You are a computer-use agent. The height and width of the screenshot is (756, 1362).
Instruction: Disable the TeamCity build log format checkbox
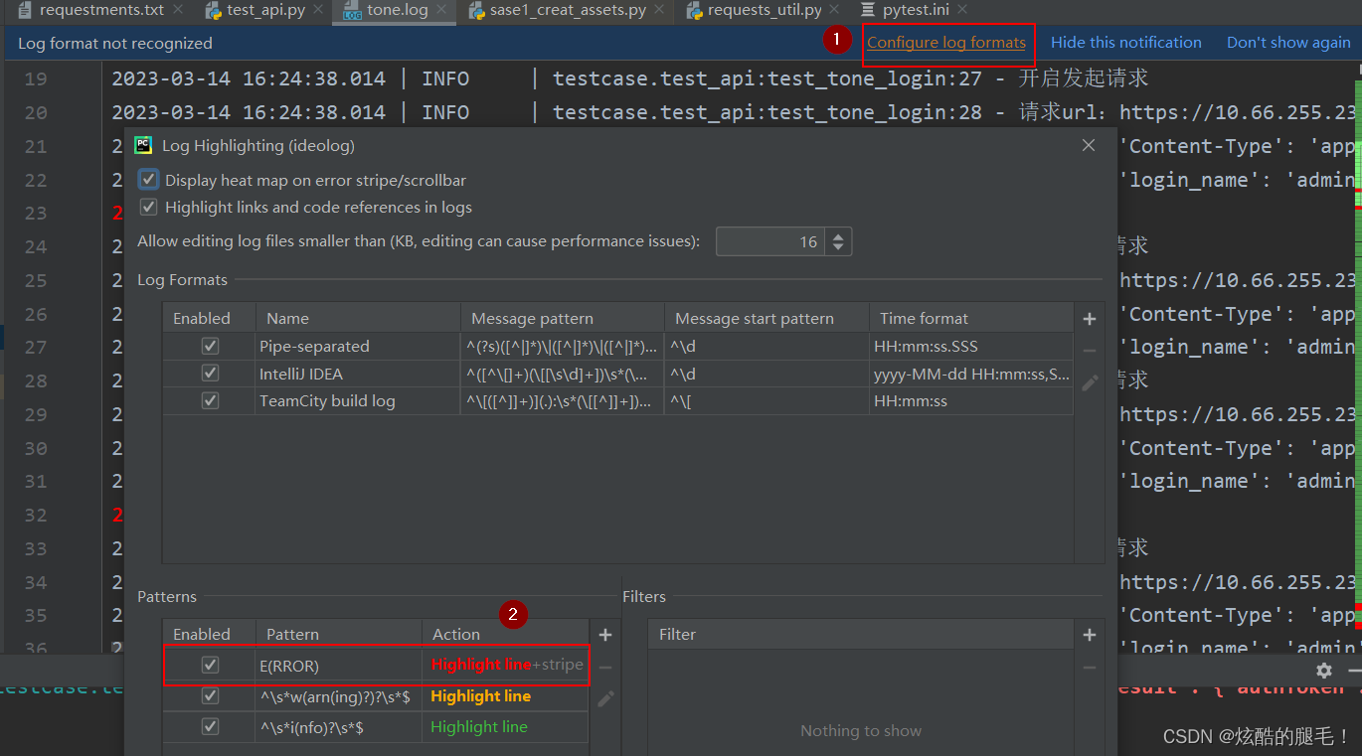[x=210, y=400]
